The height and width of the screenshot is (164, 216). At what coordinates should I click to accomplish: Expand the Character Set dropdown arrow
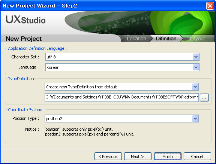click(x=196, y=57)
